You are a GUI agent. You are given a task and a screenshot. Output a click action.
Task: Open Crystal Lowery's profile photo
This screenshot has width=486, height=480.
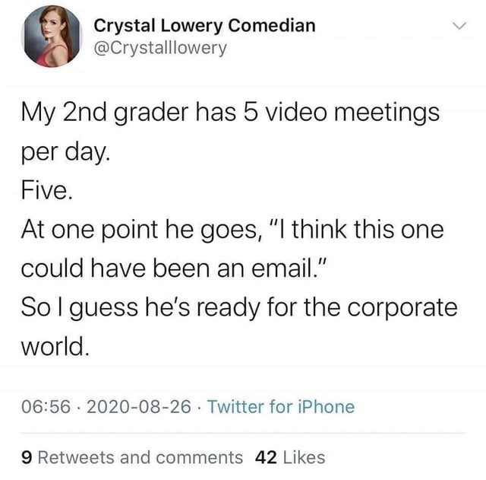pyautogui.click(x=52, y=37)
